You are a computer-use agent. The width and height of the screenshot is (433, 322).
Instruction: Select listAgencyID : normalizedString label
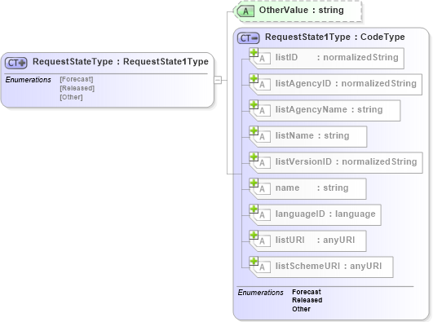click(x=346, y=83)
